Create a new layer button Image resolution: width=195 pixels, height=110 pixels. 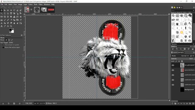172,104
